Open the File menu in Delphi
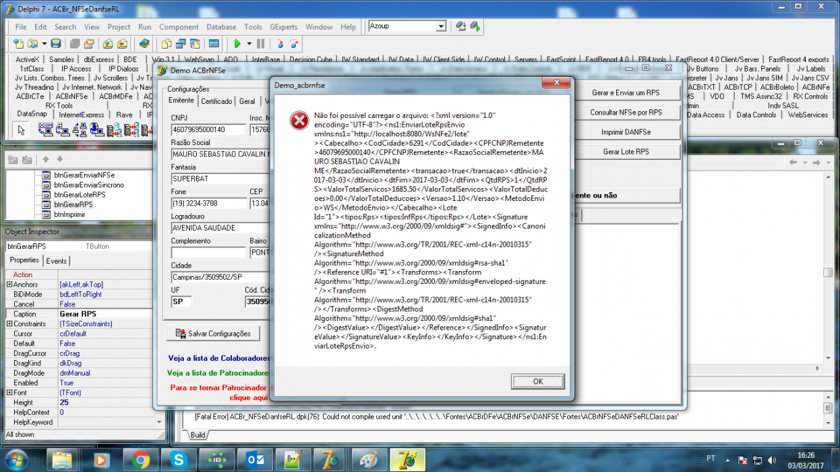The image size is (840, 472). click(x=21, y=27)
